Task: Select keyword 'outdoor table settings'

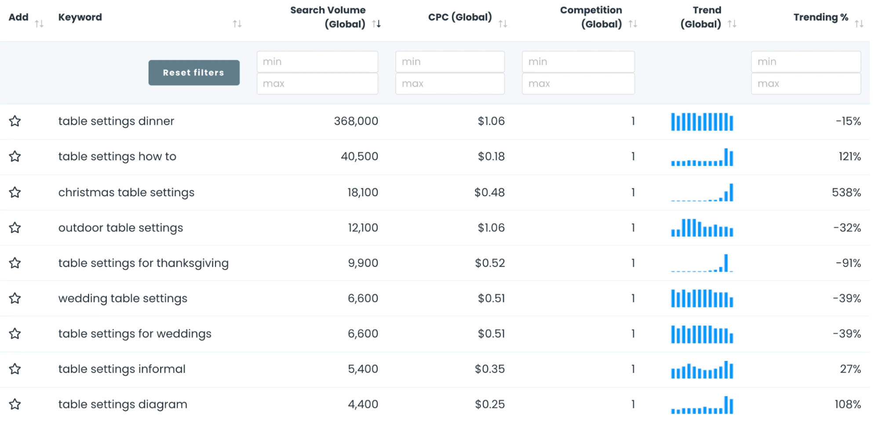Action: click(x=120, y=228)
